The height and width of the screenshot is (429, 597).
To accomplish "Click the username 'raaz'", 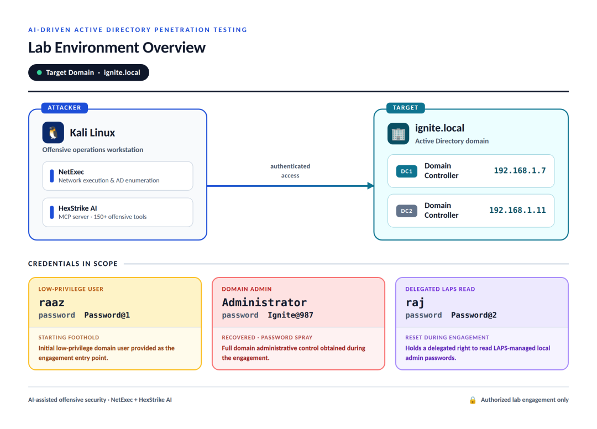I will click(52, 302).
